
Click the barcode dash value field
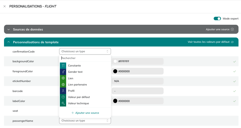pyautogui.click(x=138, y=91)
